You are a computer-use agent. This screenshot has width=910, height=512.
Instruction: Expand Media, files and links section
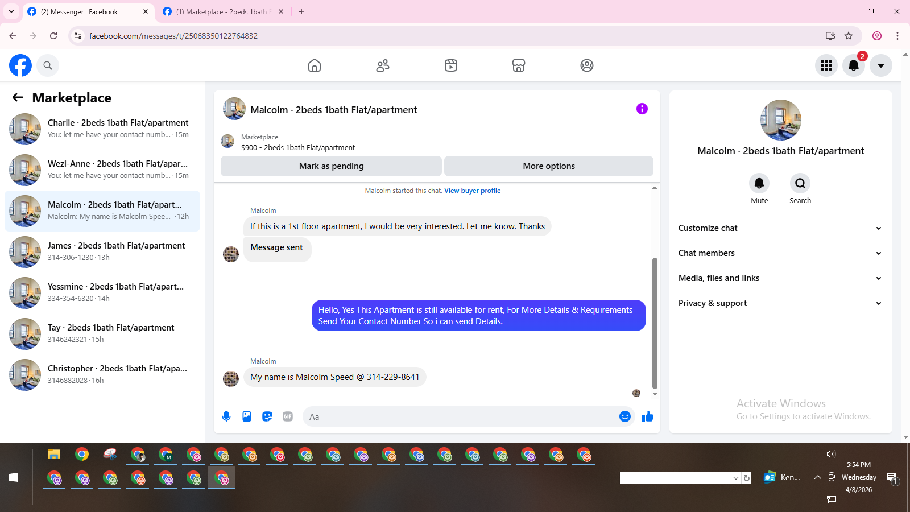click(x=780, y=278)
